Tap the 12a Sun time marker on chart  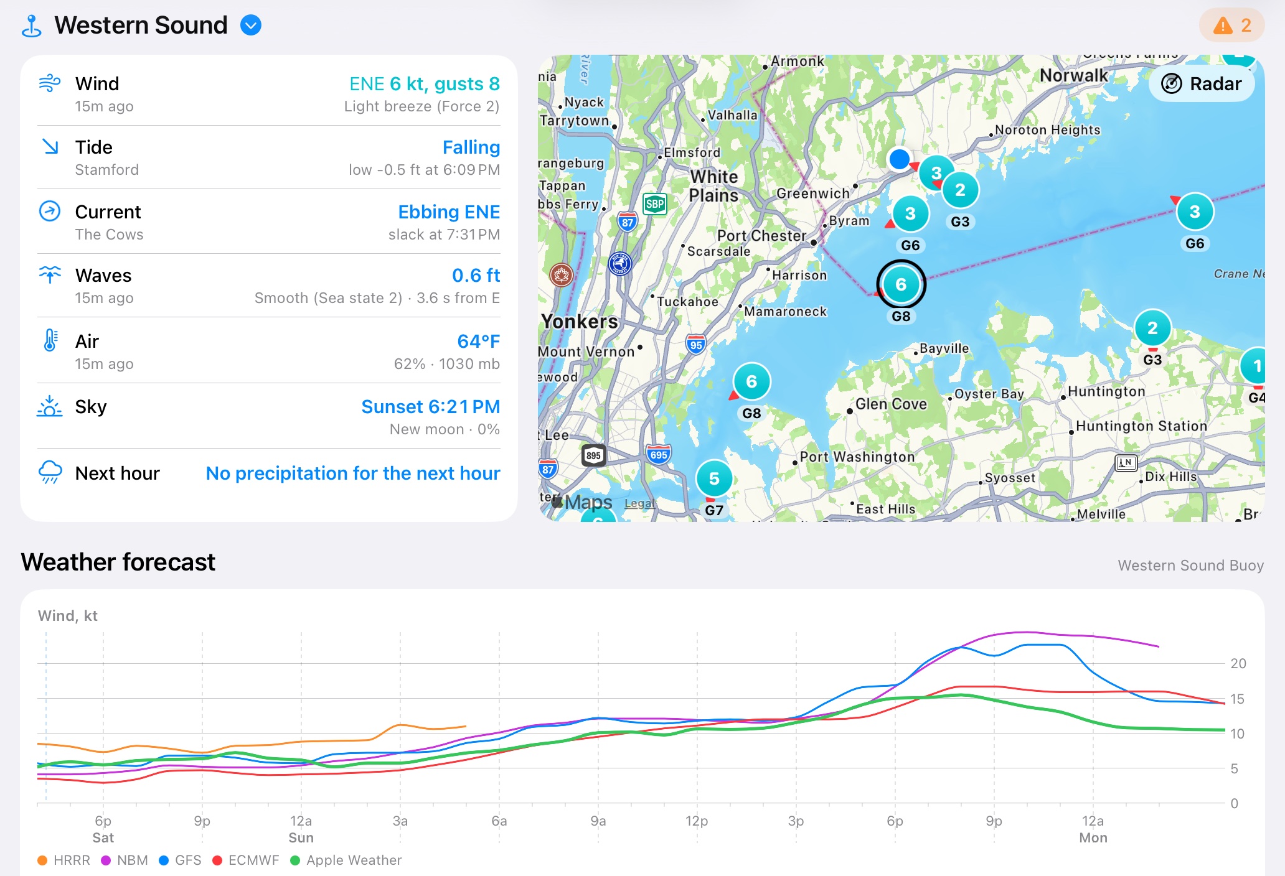[301, 829]
